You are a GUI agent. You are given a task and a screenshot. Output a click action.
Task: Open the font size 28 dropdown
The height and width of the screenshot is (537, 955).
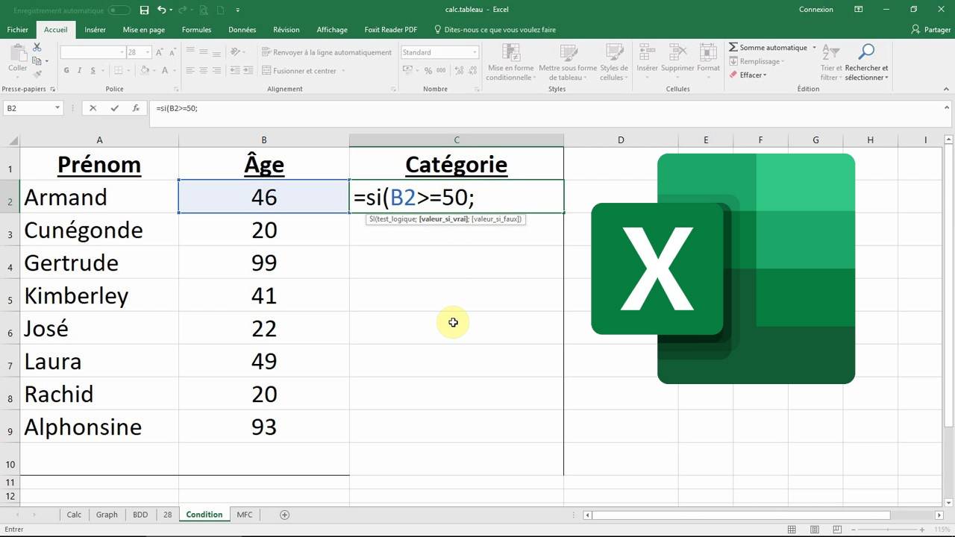[148, 52]
